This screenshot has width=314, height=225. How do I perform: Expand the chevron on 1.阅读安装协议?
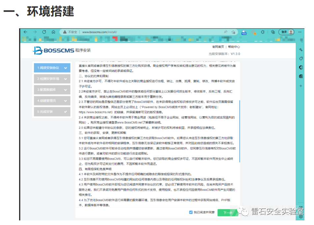coord(66,68)
